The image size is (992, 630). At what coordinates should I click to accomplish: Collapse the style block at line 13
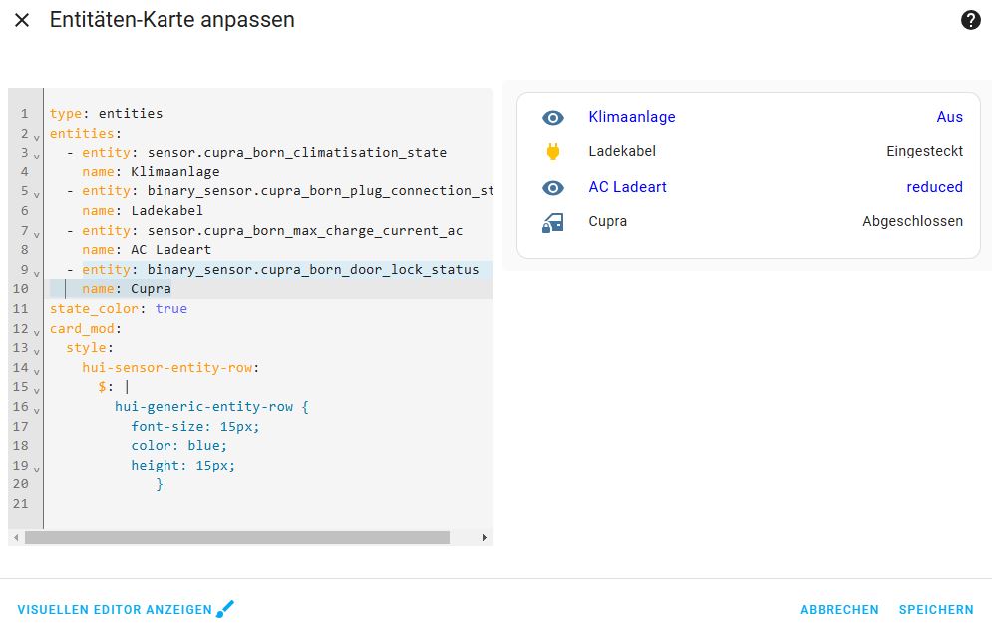coord(37,351)
